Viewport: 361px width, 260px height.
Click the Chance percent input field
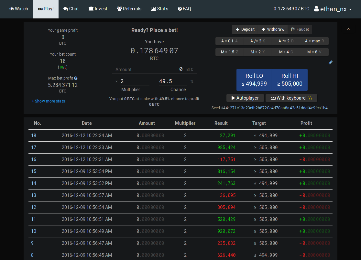pos(173,81)
